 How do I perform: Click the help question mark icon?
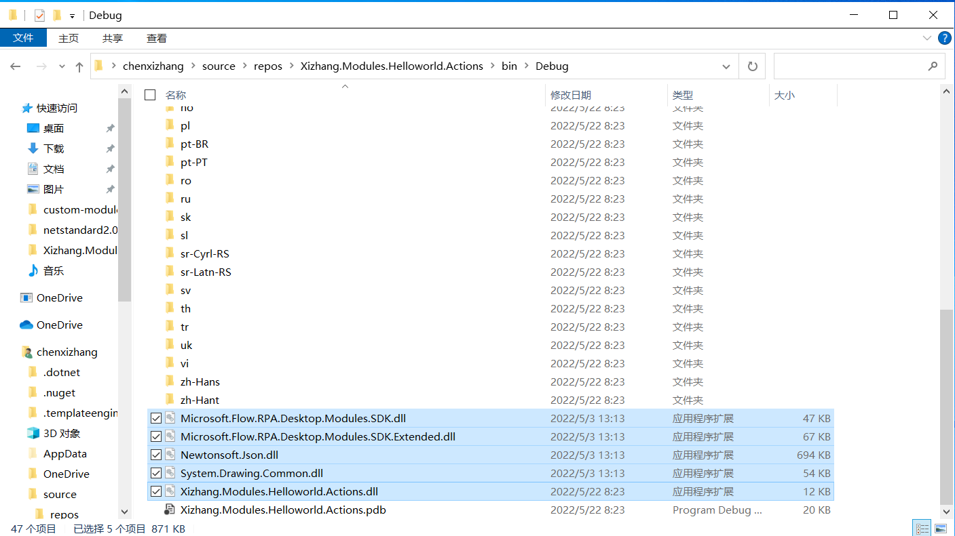[x=943, y=38]
